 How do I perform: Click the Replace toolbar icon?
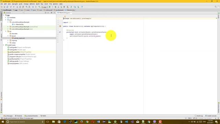(x=29, y=7)
